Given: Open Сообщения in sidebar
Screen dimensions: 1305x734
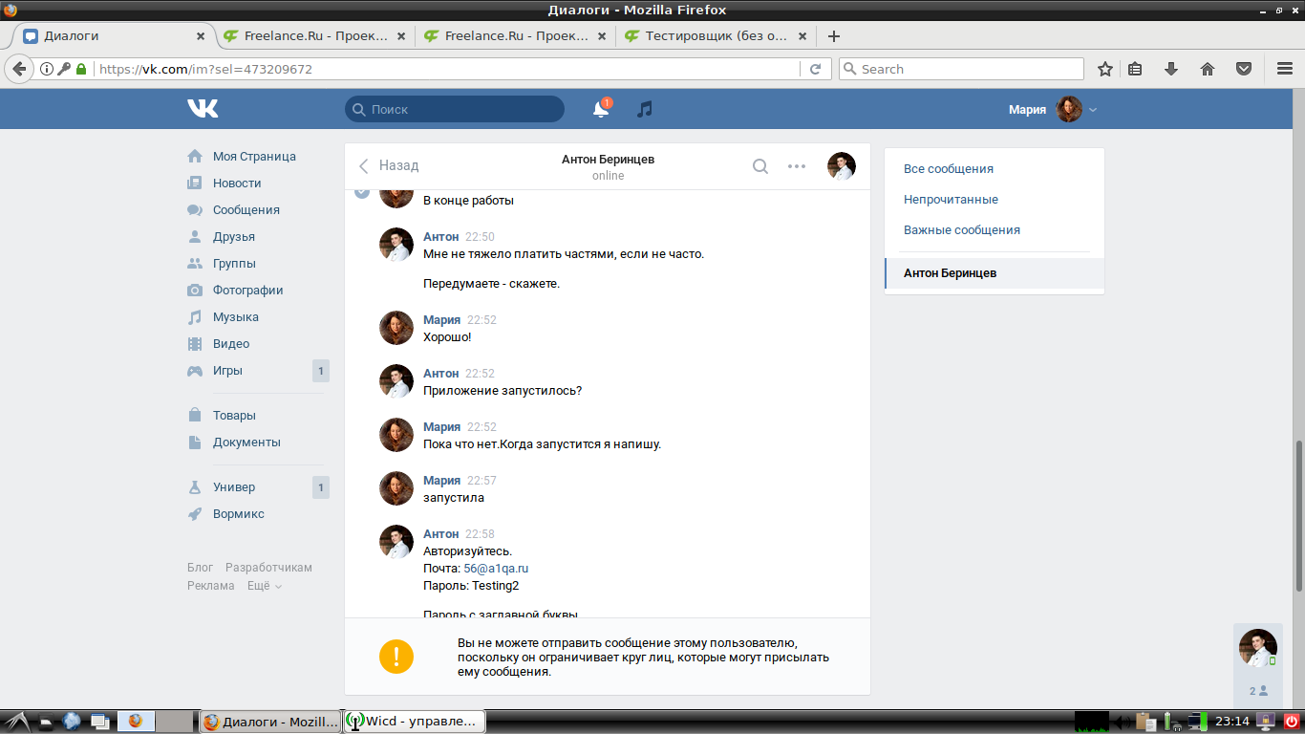Looking at the screenshot, I should pyautogui.click(x=246, y=209).
